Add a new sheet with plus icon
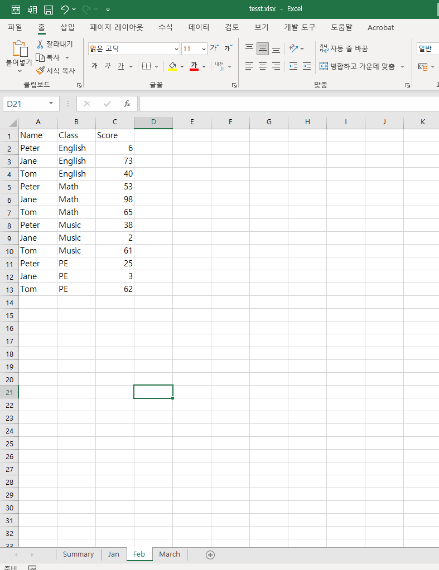Screen dimensions: 439x570 point(210,555)
